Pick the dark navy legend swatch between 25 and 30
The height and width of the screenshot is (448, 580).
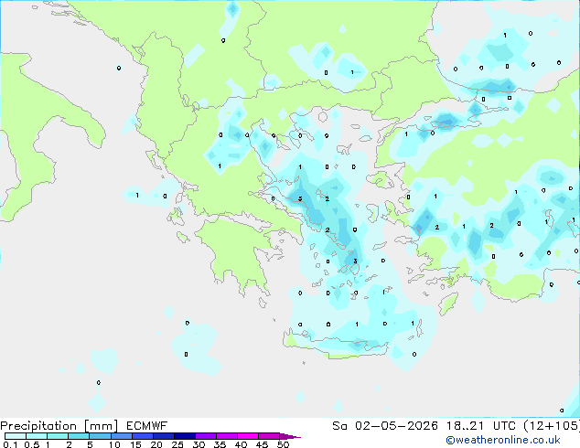pos(185,436)
